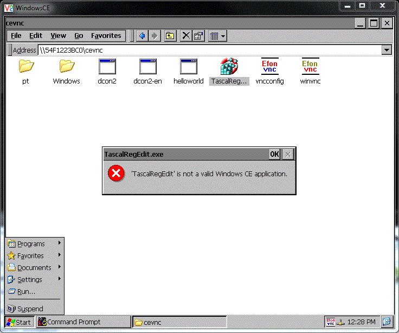The image size is (399, 333).
Task: Click the toolbar gripper handle beside Back
Action: tap(132, 36)
